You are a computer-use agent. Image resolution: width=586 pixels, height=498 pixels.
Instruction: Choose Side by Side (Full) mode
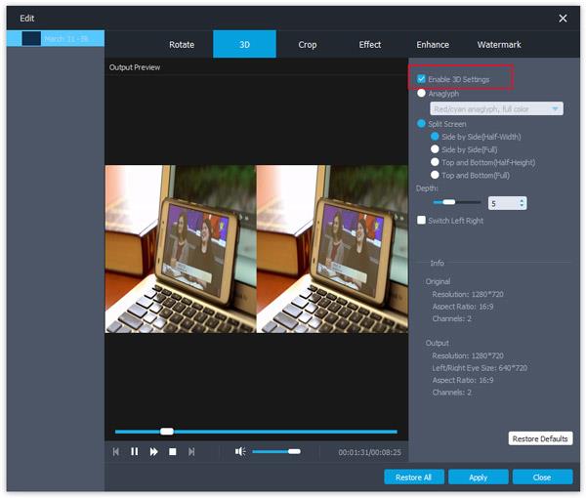[x=435, y=149]
